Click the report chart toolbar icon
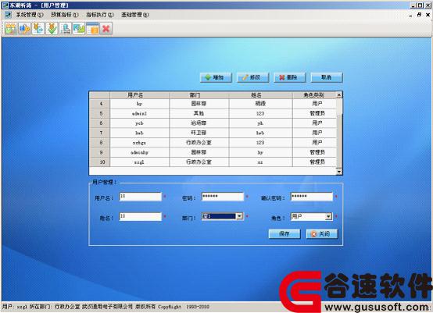Screen dimensions: 433x313 [x=65, y=28]
